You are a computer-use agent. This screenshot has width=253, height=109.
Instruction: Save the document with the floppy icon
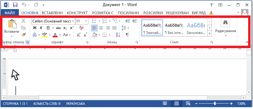(x=15, y=5)
